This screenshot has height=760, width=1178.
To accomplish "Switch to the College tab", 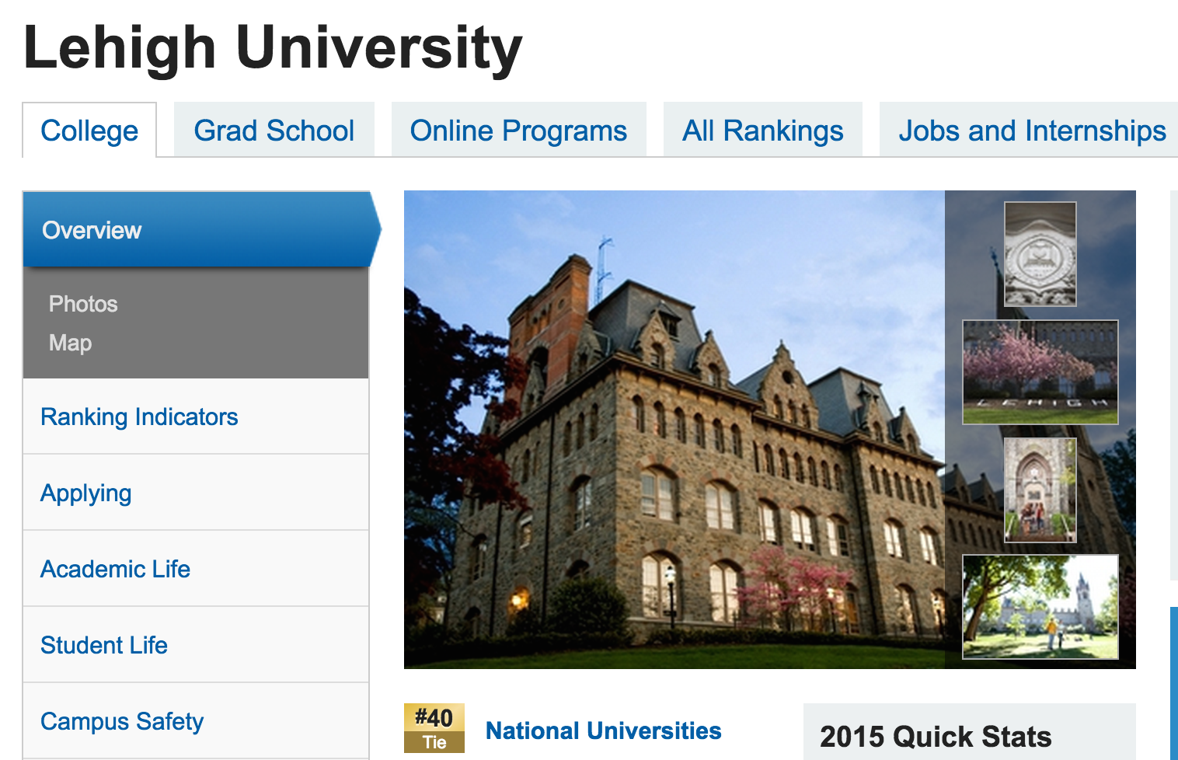I will 89,131.
